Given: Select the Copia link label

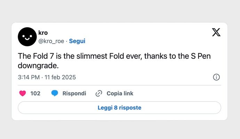Looking at the screenshot, I should coord(120,93).
